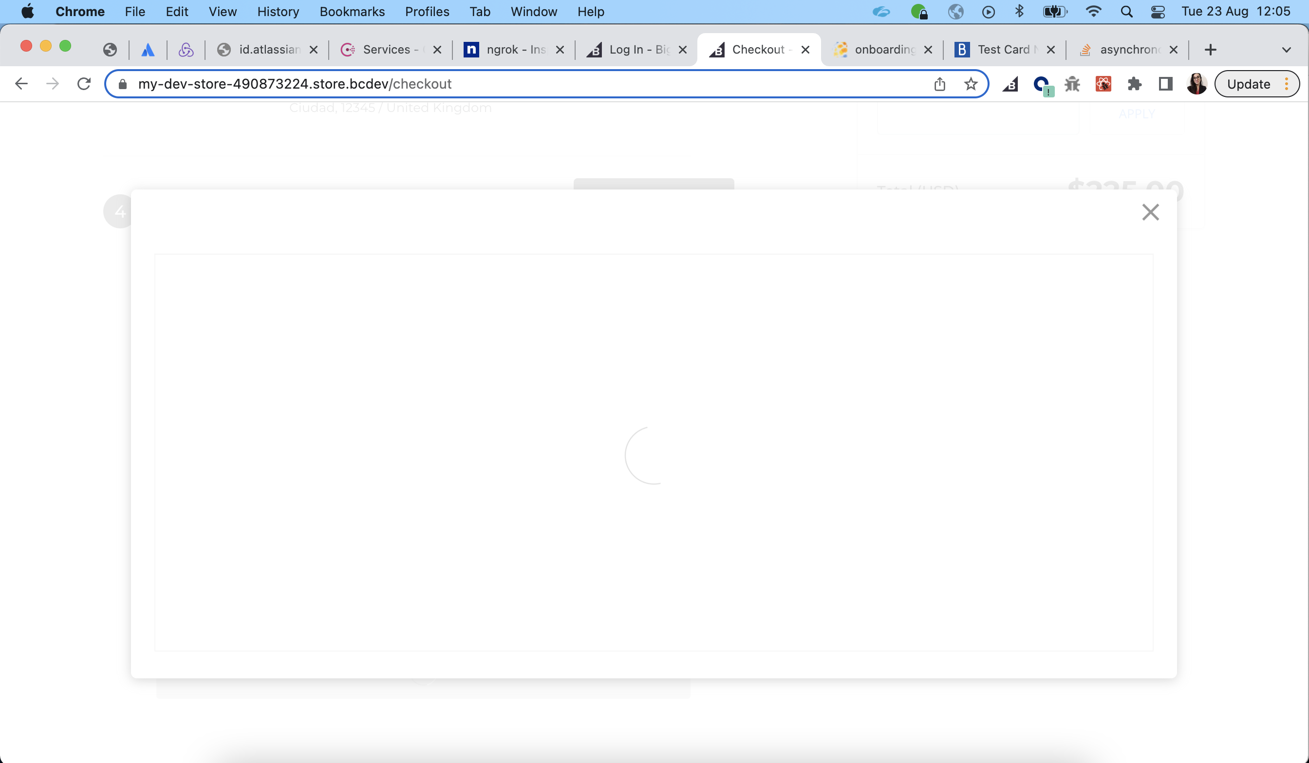Click the green lock VPN status icon

tap(920, 11)
